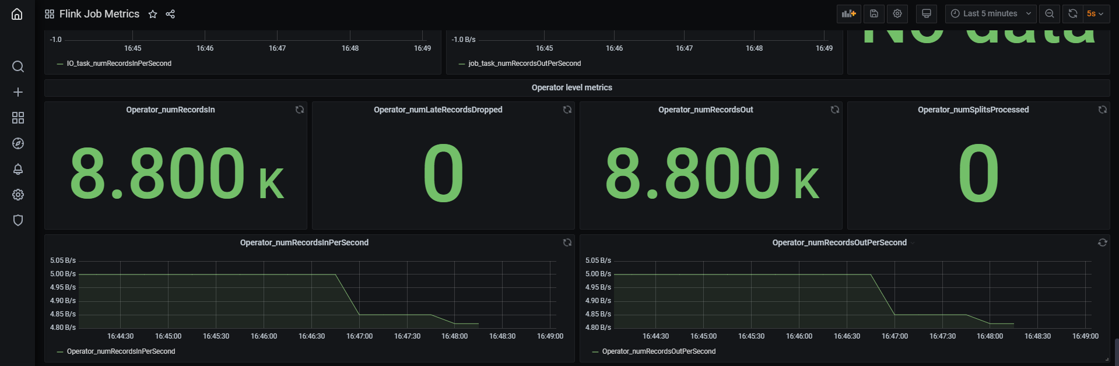Viewport: 1119px width, 366px height.
Task: Click the dashboard grid icon beside title
Action: click(x=50, y=14)
